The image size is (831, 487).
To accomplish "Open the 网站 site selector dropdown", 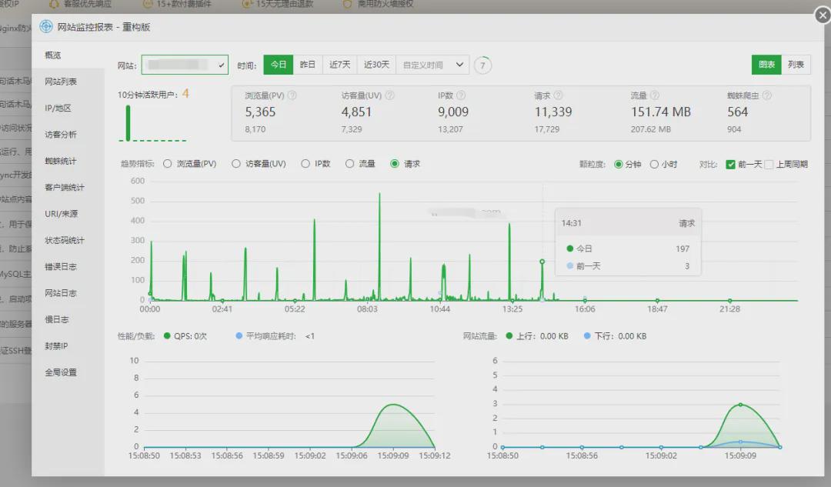I will point(185,65).
